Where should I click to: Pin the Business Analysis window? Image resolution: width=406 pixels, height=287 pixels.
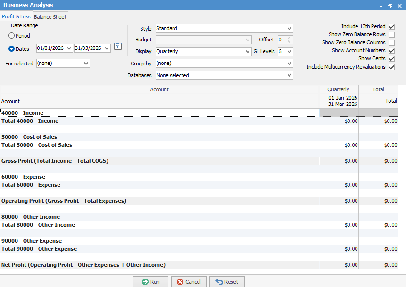click(381, 6)
